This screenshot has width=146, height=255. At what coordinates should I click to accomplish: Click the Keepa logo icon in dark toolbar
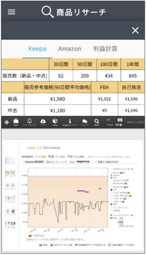tap(7, 122)
